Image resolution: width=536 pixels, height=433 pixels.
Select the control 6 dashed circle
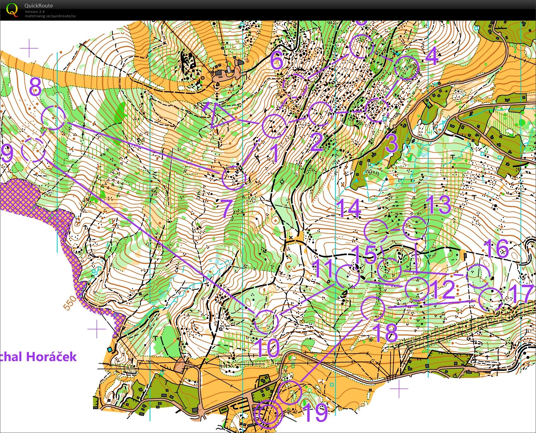(x=294, y=86)
